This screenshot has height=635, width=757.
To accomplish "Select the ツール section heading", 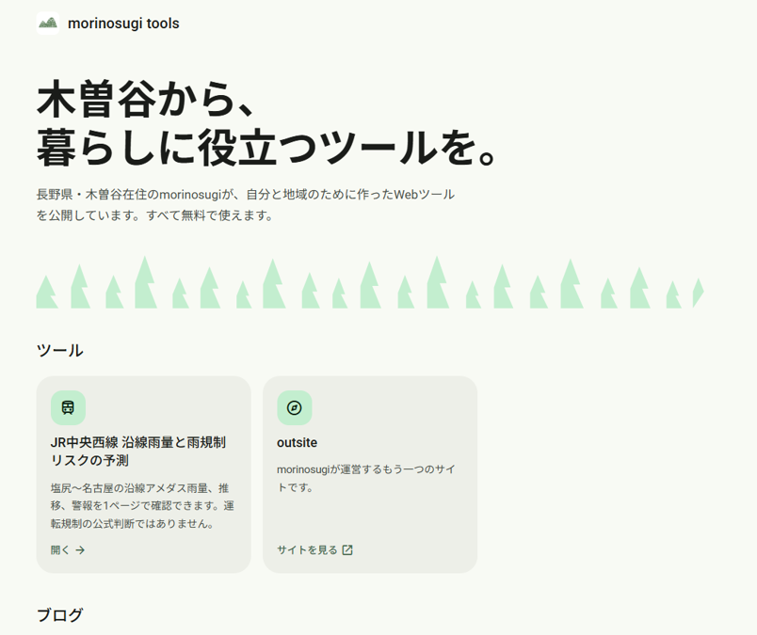I will click(60, 350).
